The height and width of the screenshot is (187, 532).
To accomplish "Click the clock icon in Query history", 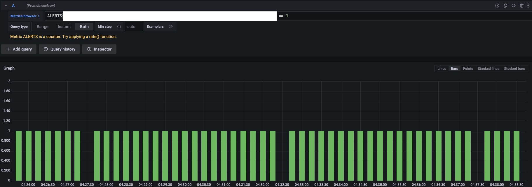I will 46,49.
